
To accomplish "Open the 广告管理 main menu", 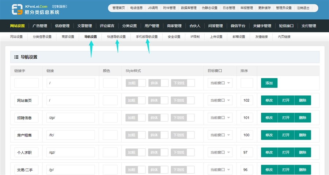I will pyautogui.click(x=40, y=26).
